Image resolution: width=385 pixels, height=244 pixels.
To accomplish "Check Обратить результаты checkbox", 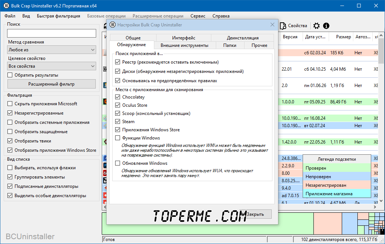I will click(x=10, y=75).
